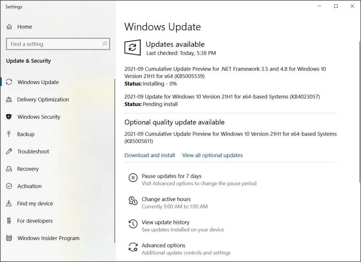Image resolution: width=361 pixels, height=262 pixels.
Task: Click the Home house icon
Action: [9, 27]
